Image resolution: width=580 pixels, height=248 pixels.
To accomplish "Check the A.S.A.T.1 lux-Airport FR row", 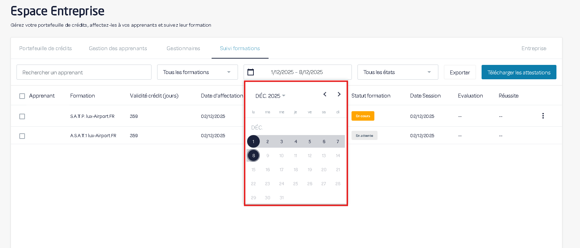I will [x=22, y=136].
